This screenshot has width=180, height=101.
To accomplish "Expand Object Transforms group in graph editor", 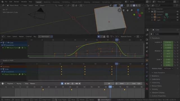I will click(3, 48).
